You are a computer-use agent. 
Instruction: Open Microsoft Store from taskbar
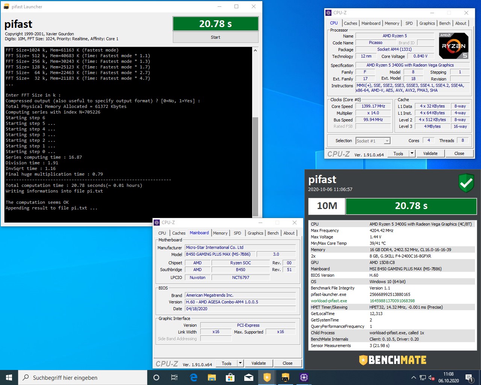[230, 377]
